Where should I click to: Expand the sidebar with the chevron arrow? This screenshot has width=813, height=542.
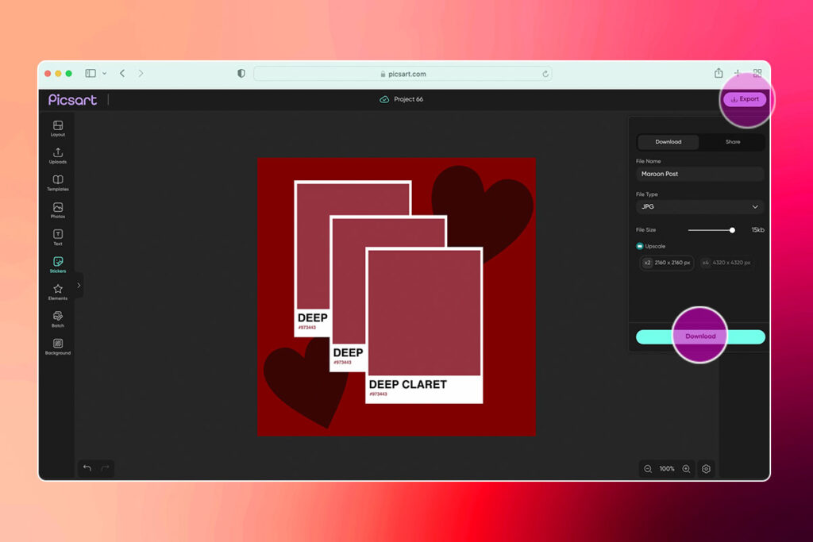click(78, 286)
